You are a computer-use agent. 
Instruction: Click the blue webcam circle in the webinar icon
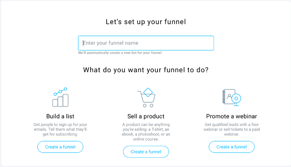pos(236,98)
